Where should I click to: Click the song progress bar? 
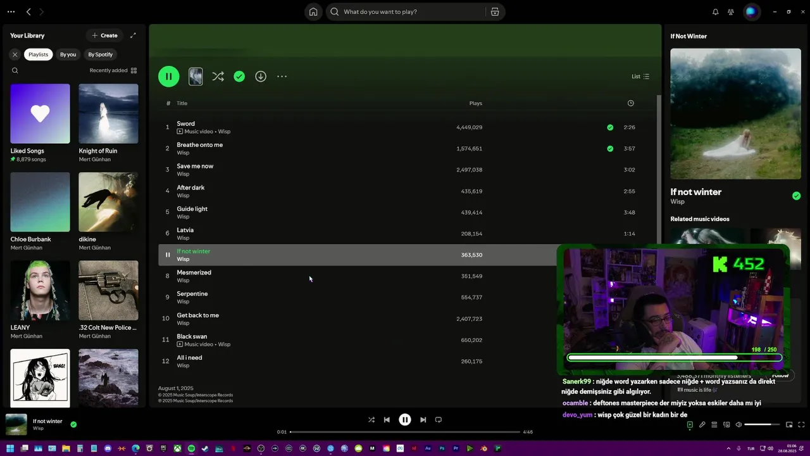(x=405, y=432)
